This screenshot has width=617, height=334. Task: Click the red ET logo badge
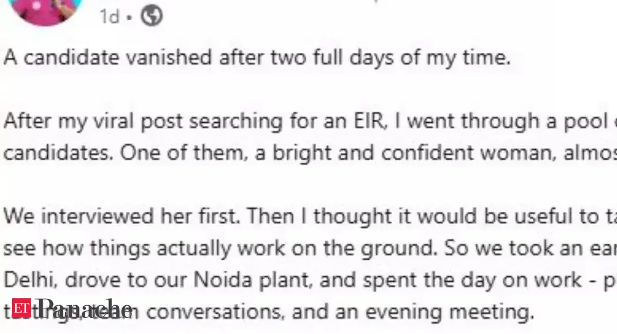click(22, 308)
